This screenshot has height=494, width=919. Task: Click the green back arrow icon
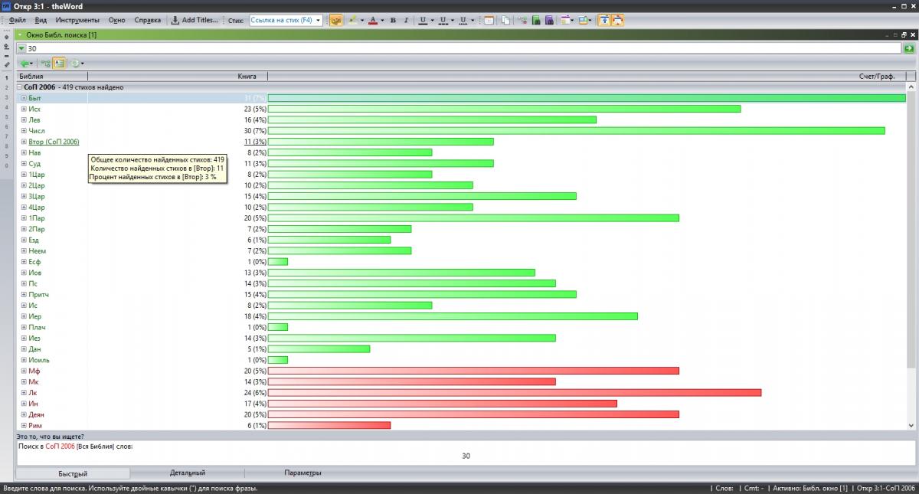(25, 64)
